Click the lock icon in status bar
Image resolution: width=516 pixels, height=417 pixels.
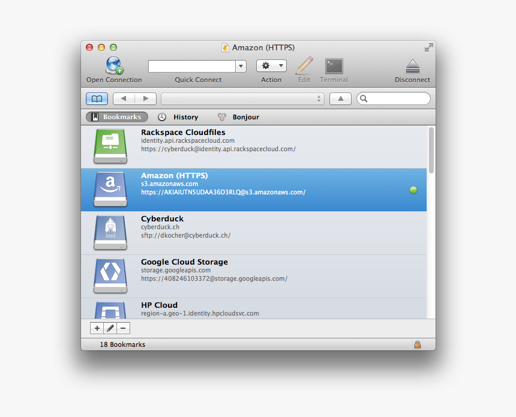coord(418,344)
